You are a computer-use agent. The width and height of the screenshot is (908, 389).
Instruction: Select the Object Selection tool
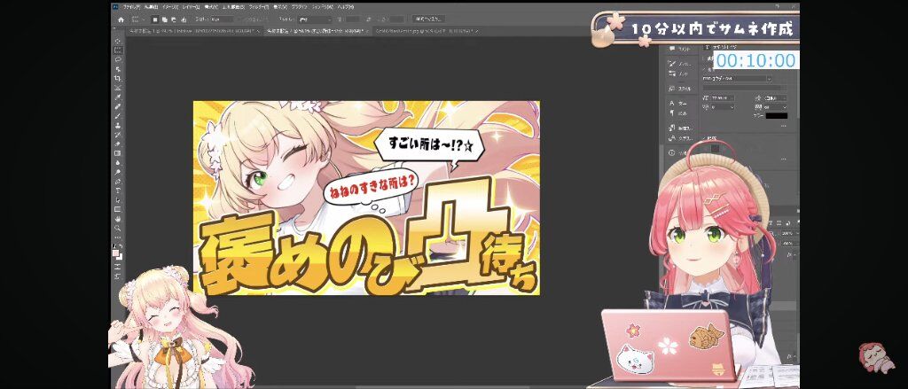[x=118, y=69]
